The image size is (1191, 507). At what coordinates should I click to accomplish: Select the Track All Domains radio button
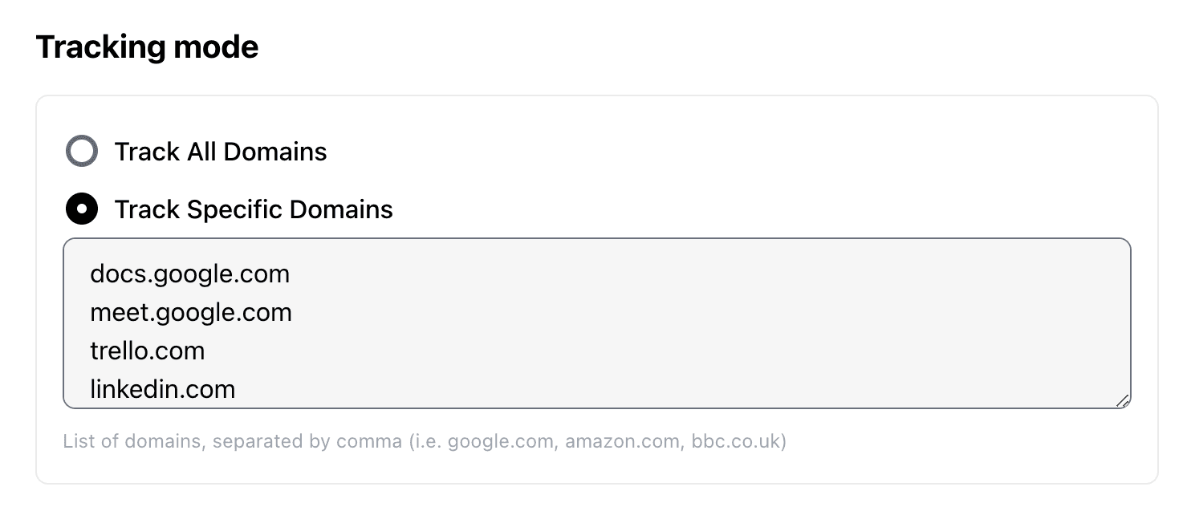81,152
